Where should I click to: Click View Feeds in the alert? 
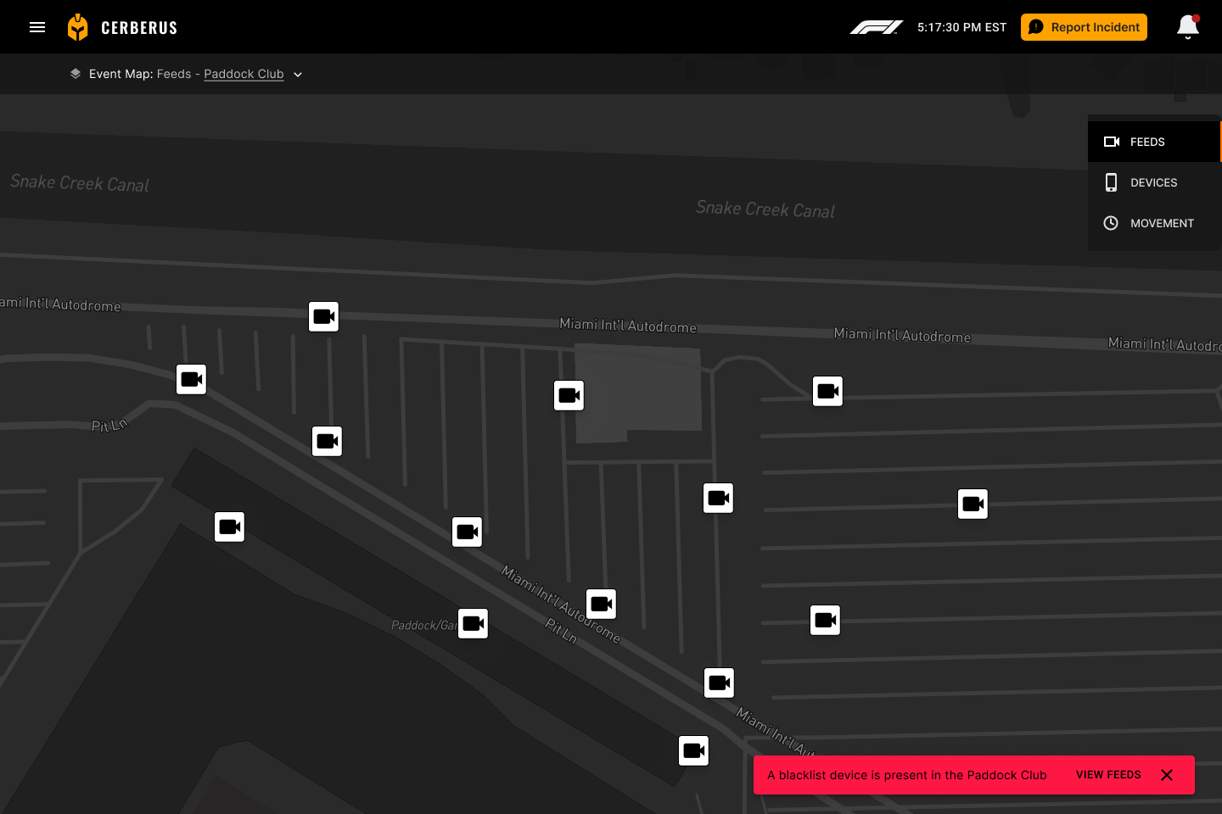point(1108,775)
